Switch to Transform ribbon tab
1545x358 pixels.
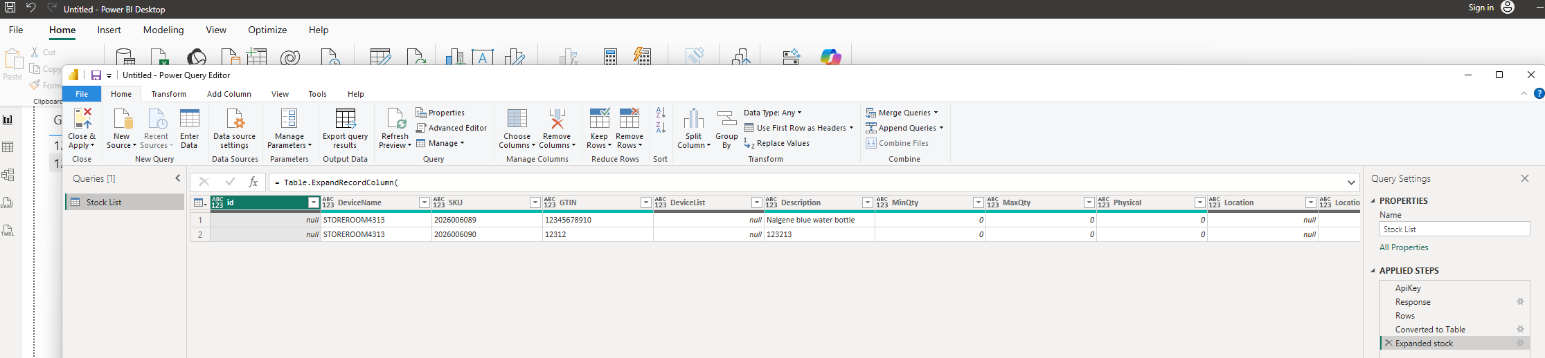click(x=168, y=94)
